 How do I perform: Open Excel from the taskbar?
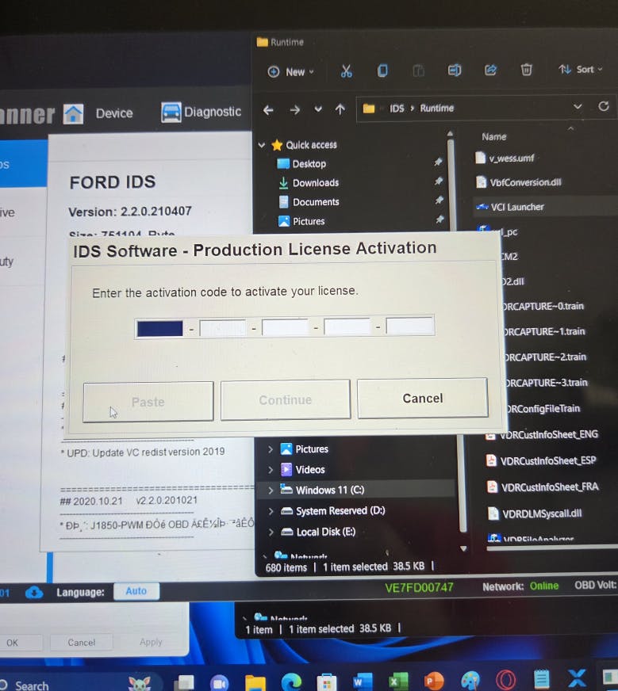pos(398,681)
